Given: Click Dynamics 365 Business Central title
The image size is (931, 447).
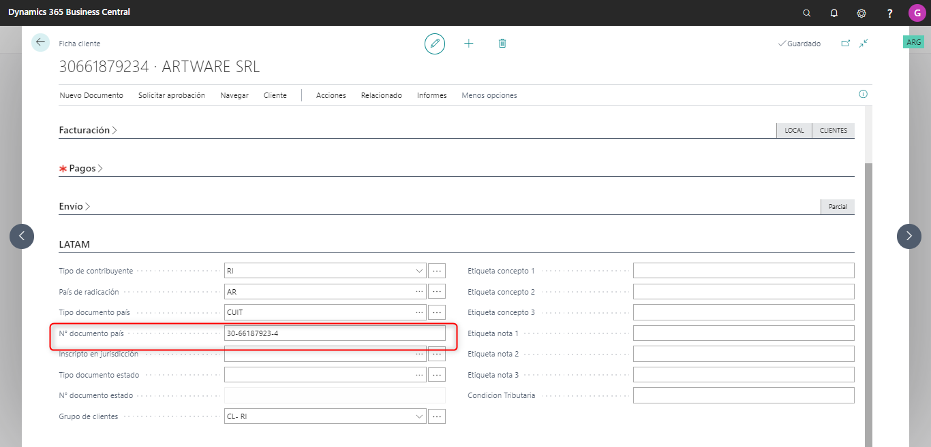Looking at the screenshot, I should point(69,12).
